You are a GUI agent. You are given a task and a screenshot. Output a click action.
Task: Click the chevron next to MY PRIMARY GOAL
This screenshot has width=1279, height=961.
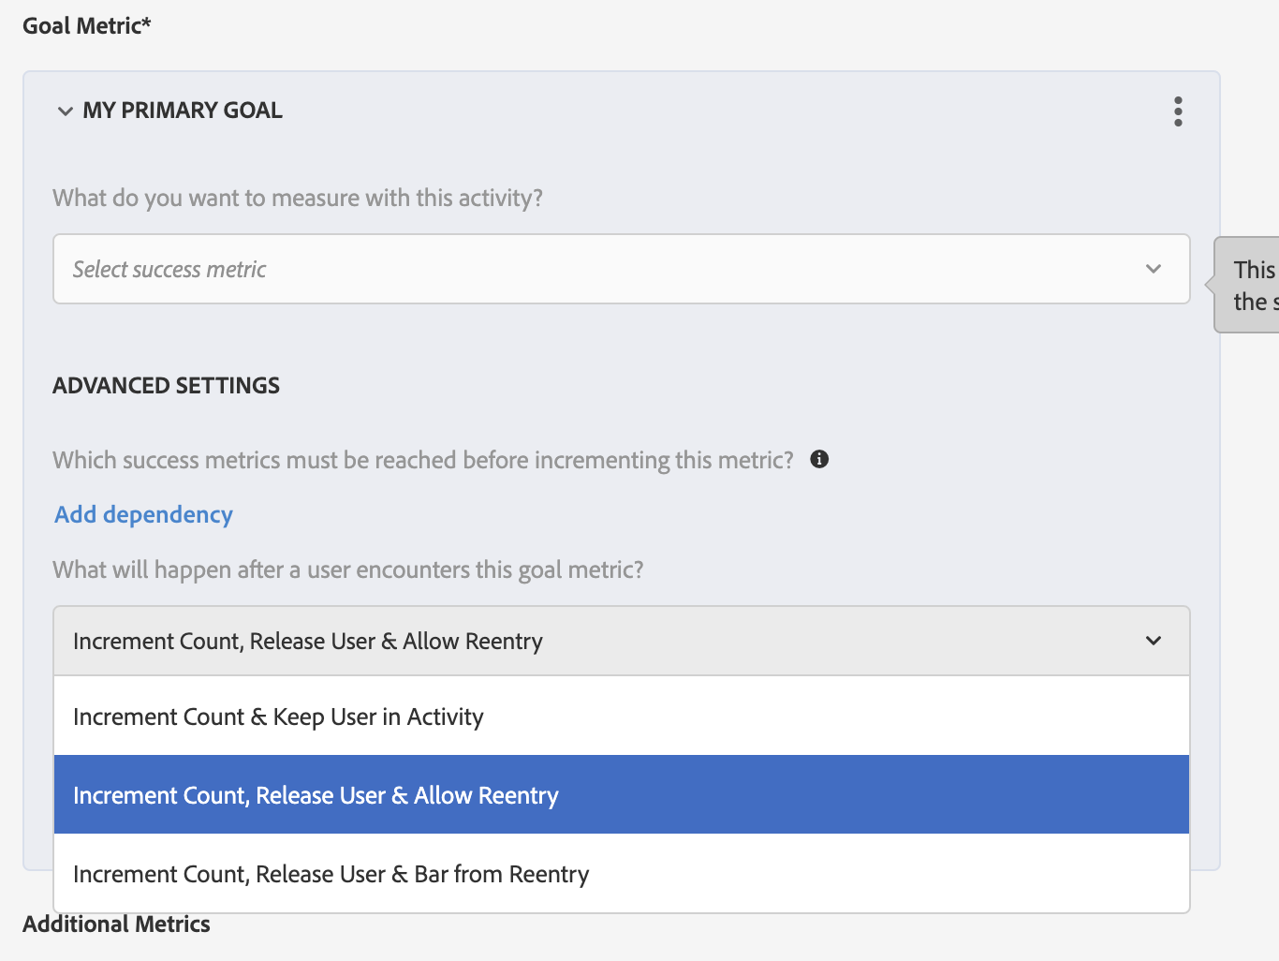click(65, 111)
